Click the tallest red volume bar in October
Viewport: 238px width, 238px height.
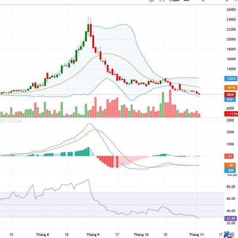pyautogui.click(x=170, y=104)
